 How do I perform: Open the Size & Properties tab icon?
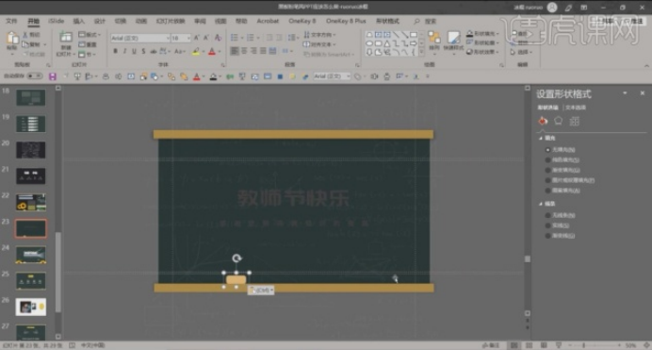point(574,121)
